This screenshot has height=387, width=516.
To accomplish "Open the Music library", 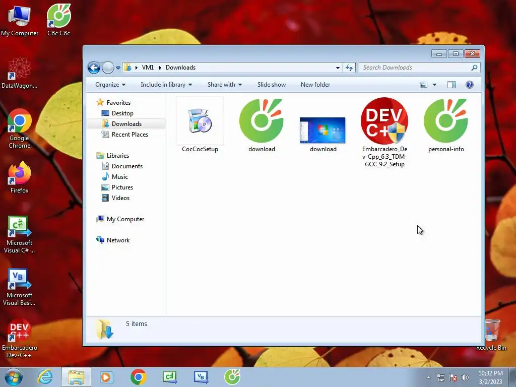I will click(x=115, y=177).
